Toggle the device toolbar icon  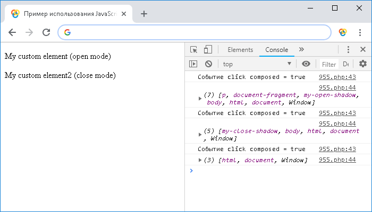pos(208,50)
